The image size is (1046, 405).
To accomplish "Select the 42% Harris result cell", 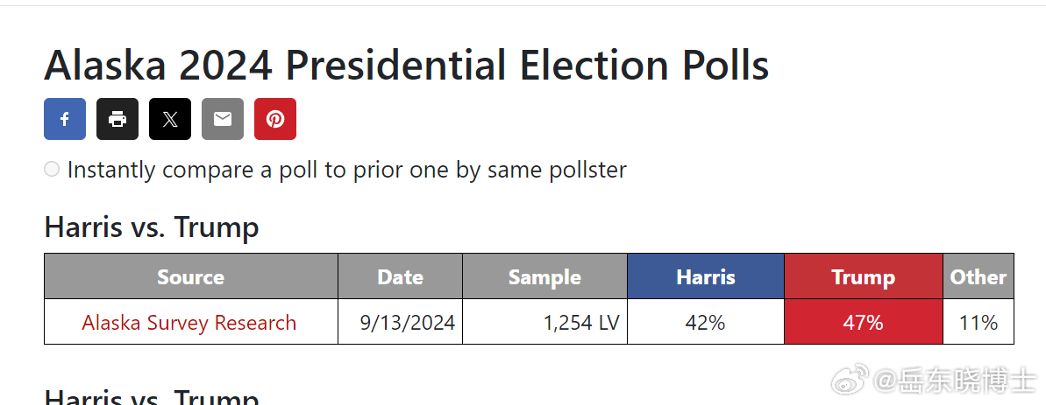I will (706, 322).
